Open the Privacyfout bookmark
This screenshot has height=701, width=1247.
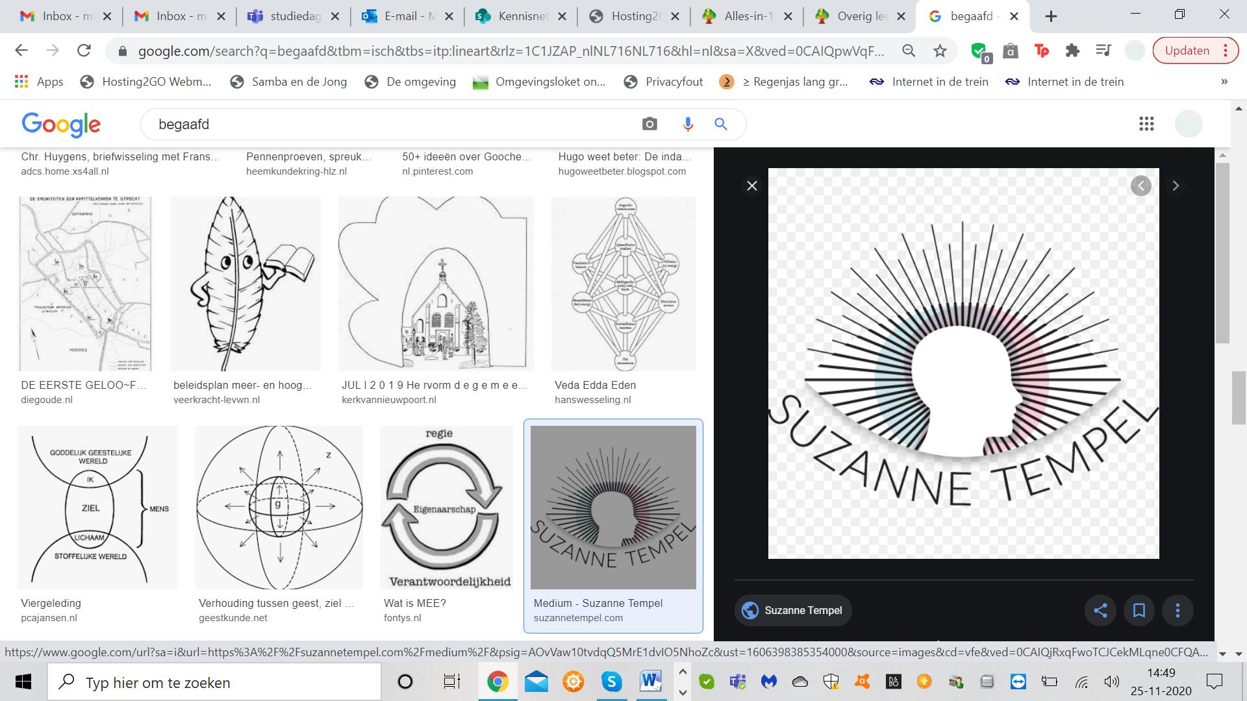pos(663,82)
